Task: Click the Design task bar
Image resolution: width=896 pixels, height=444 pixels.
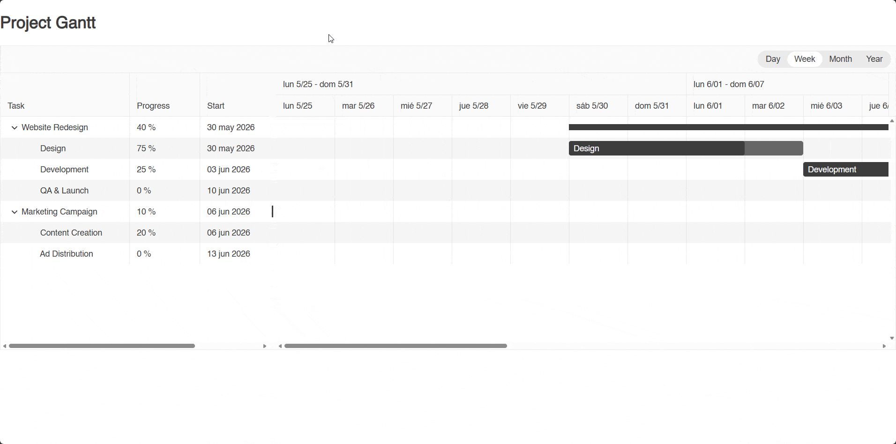Action: (686, 148)
